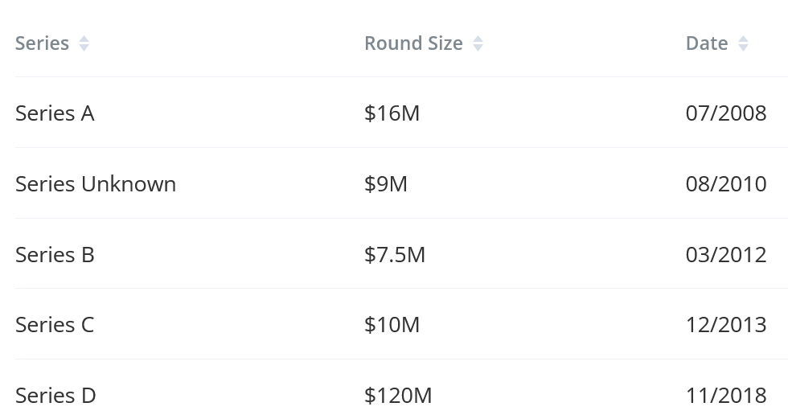Viewport: 788px width, 419px height.
Task: Click the $16M round size cell
Action: tap(392, 113)
